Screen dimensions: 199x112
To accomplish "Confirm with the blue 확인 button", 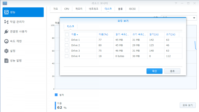I will pyautogui.click(x=154, y=71).
